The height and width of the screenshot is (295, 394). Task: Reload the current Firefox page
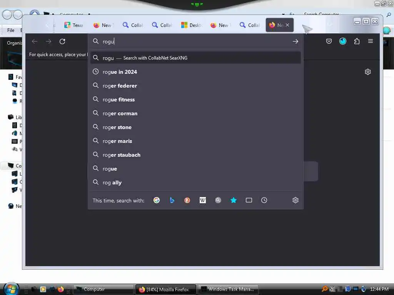62,41
